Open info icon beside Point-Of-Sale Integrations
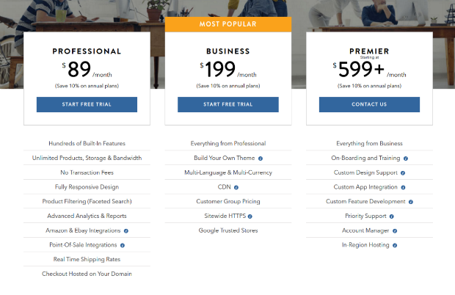Screen dimensions: 455x295 pyautogui.click(x=123, y=245)
